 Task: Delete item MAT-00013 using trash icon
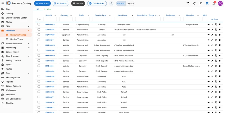coord(220,45)
